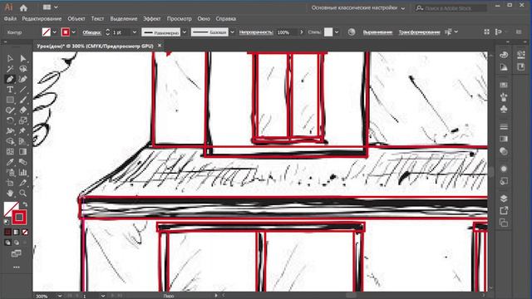
Task: Select the Paintbrush tool
Action: pos(22,100)
